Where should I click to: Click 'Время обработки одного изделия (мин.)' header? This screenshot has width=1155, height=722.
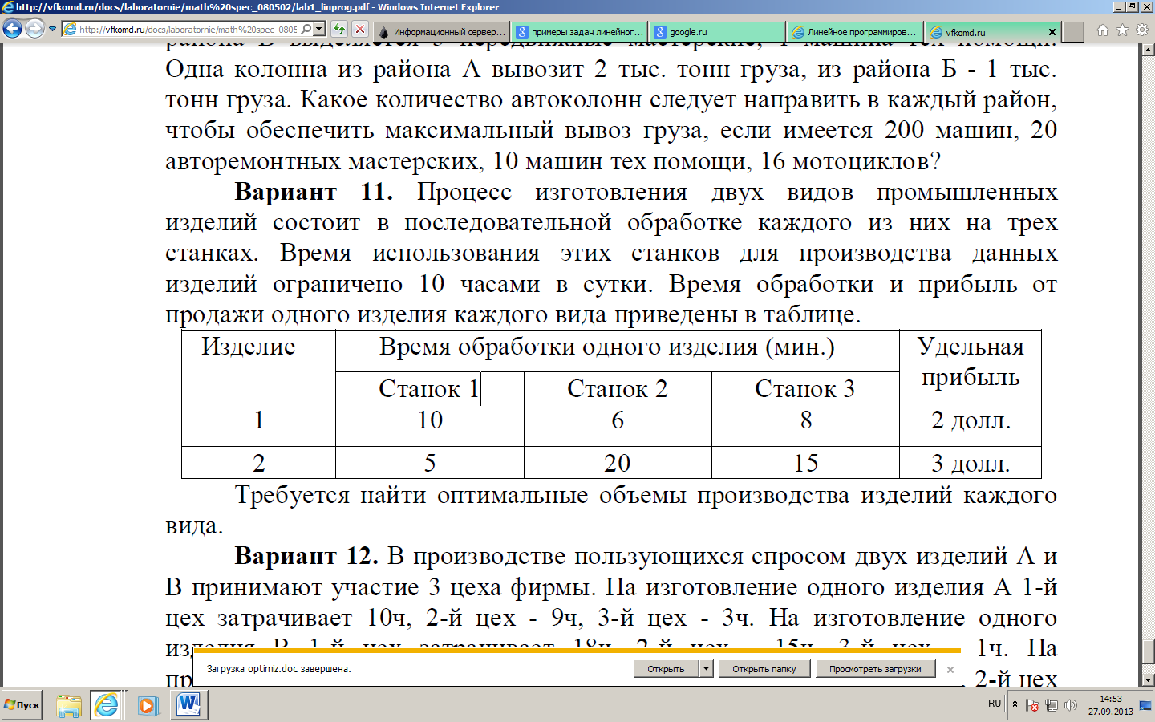pos(606,347)
